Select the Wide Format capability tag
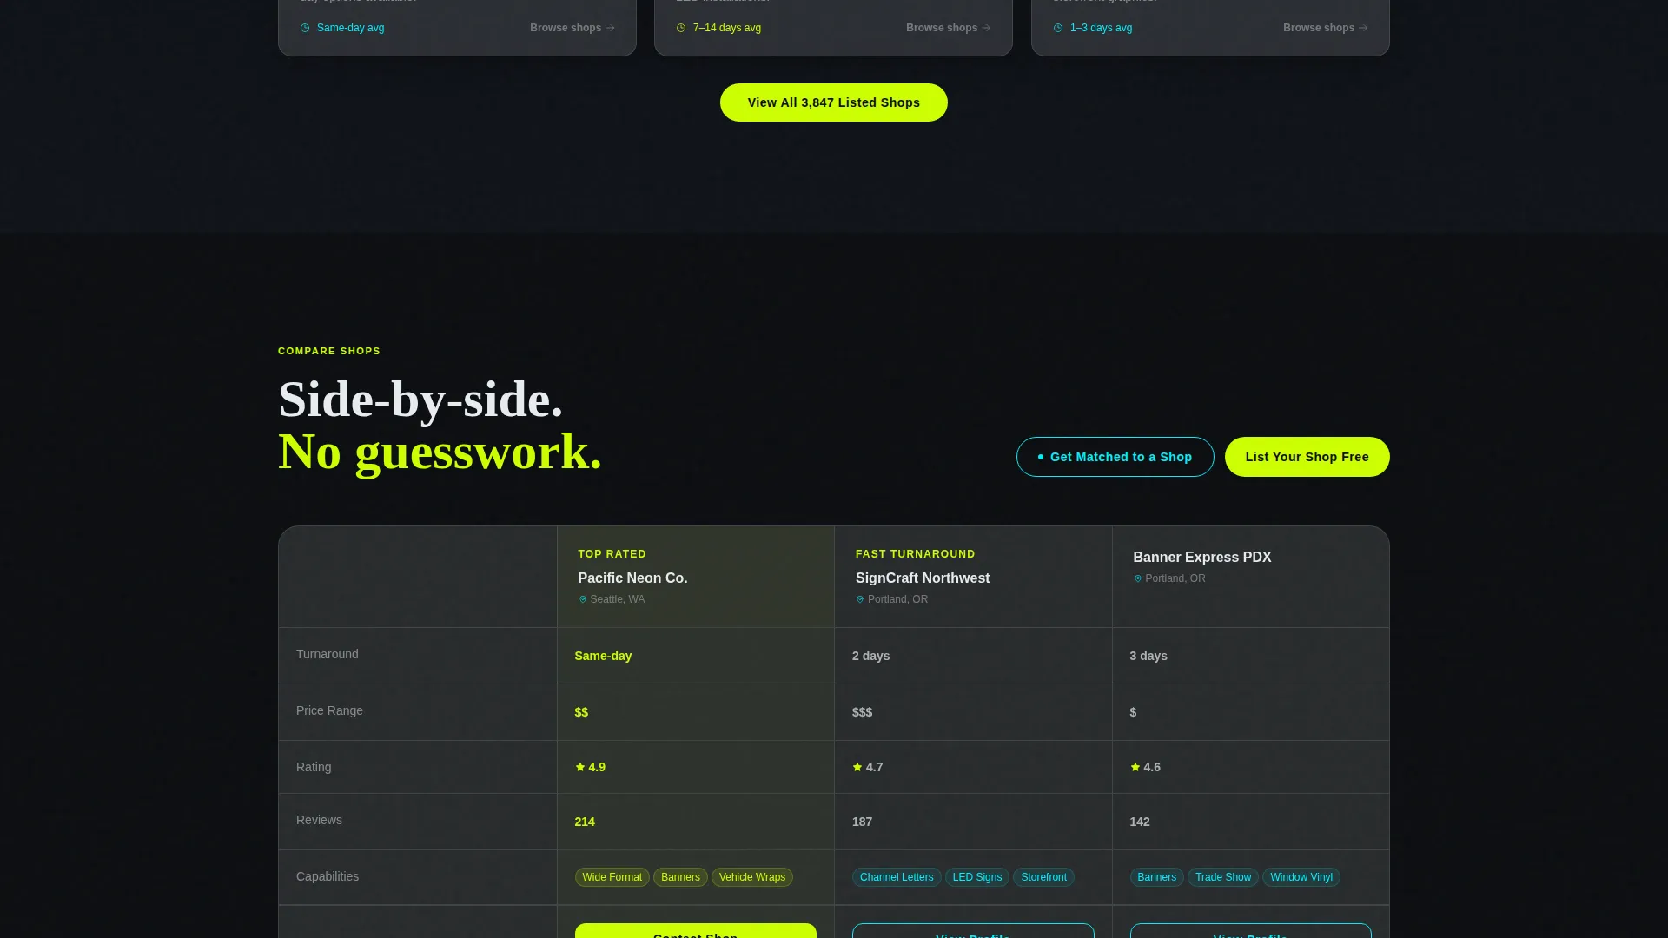 pyautogui.click(x=612, y=877)
